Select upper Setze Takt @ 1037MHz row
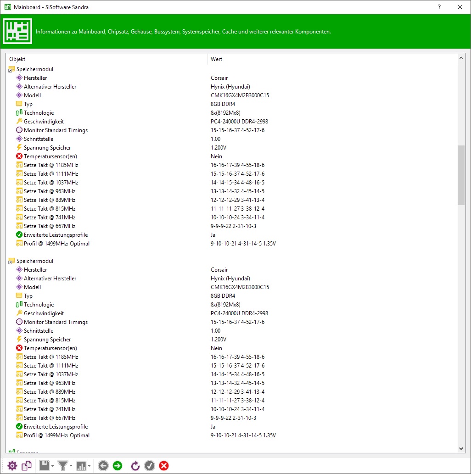This screenshot has width=471, height=474. pos(232,183)
